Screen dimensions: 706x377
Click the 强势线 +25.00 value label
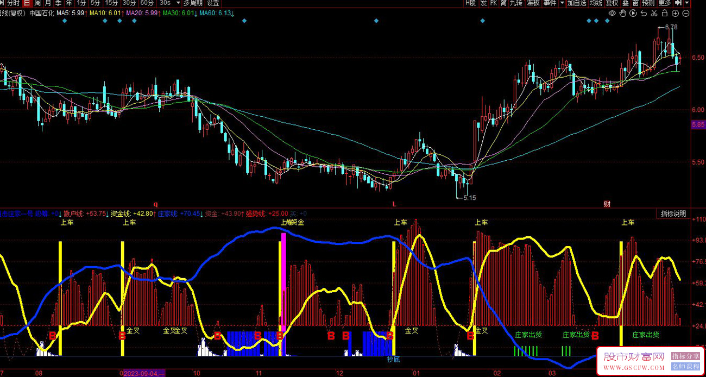(x=268, y=213)
